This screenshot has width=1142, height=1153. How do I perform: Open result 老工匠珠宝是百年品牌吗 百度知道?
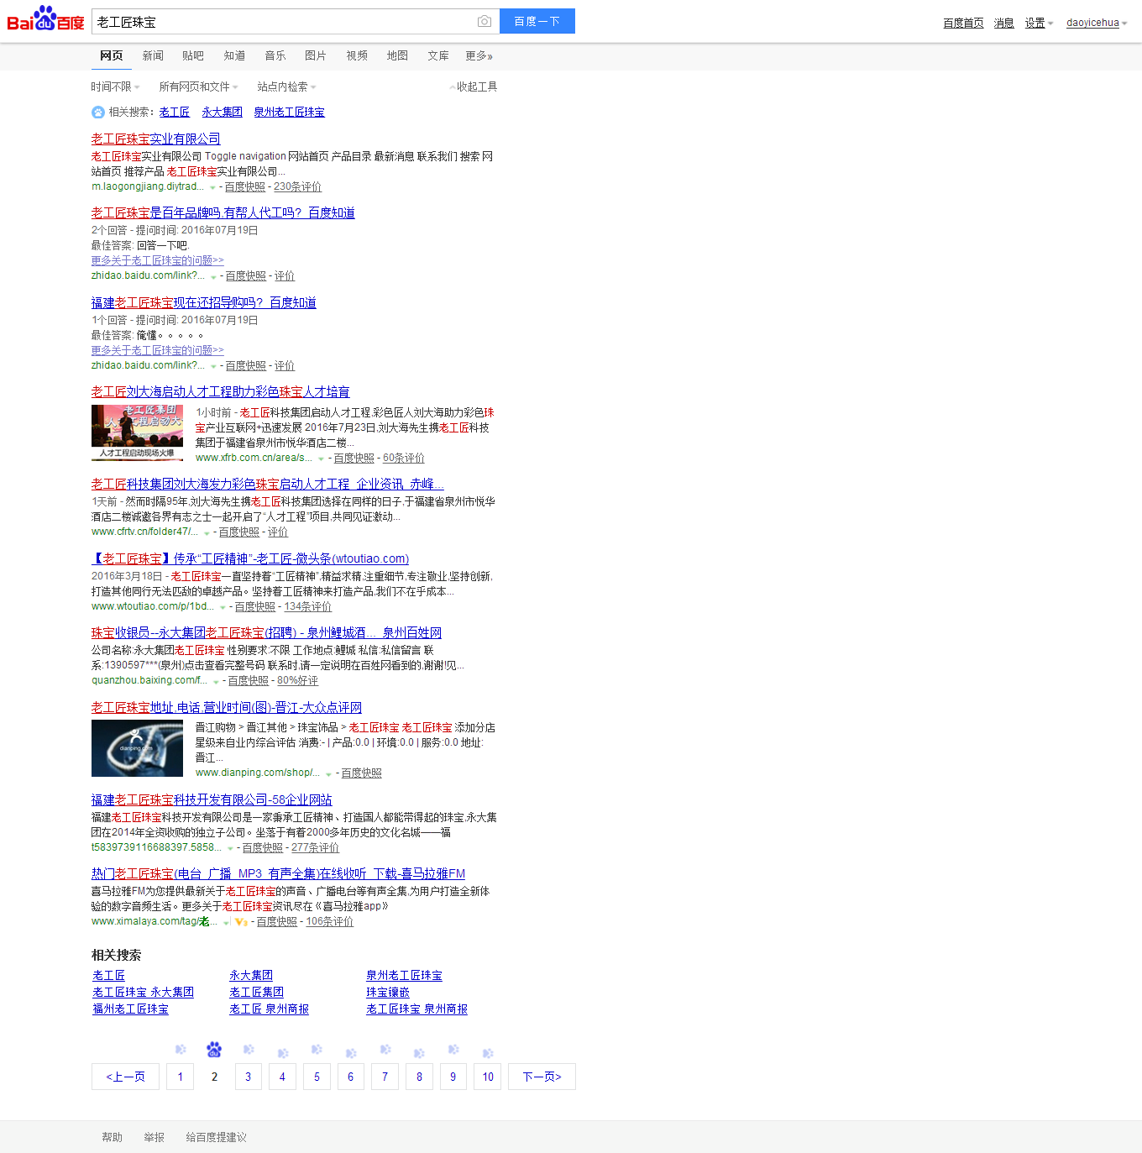click(x=223, y=212)
